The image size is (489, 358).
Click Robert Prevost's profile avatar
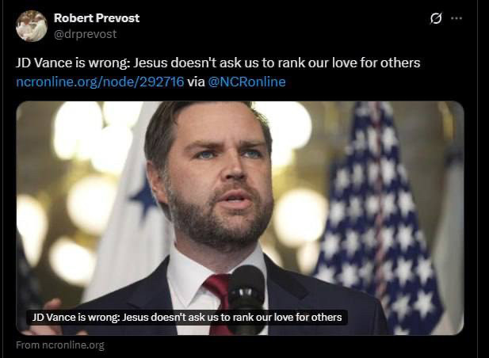coord(32,26)
